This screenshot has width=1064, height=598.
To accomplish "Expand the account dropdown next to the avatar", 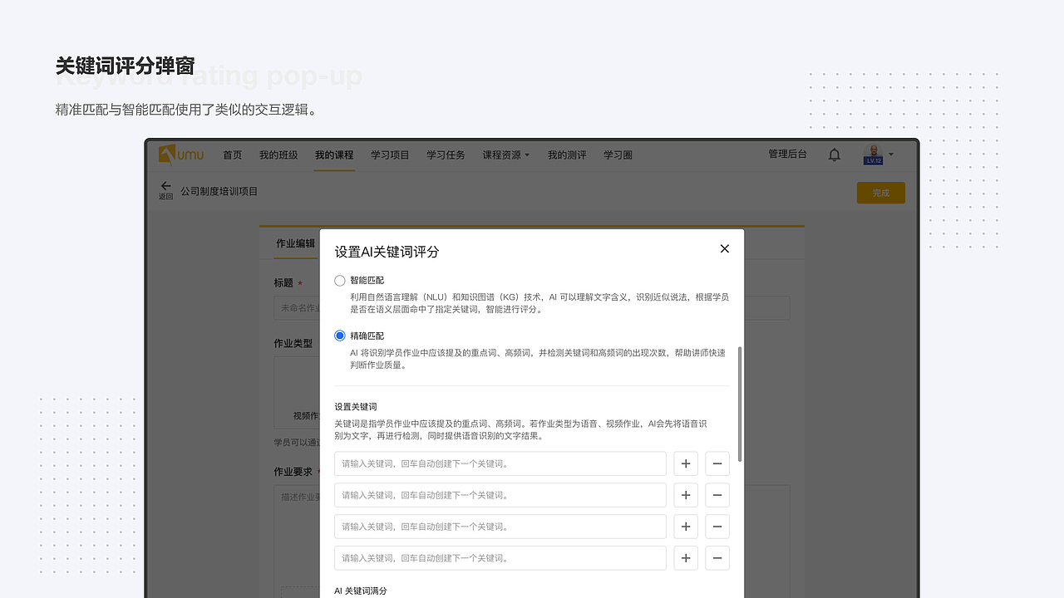I will 889,154.
